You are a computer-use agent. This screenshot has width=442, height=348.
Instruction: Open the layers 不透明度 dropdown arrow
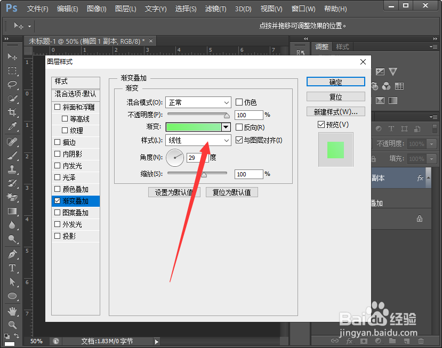[x=431, y=144]
